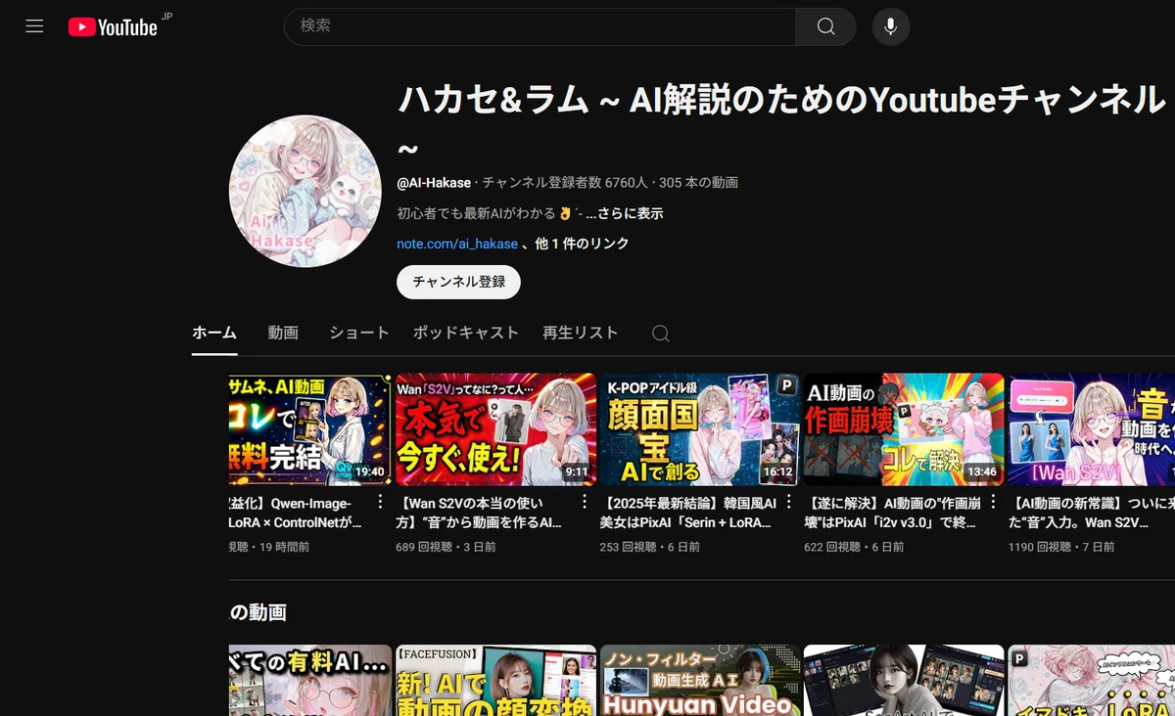Open the [Wan S2V] 音 video thumbnail
Screen dimensions: 1175x716
click(x=1092, y=429)
